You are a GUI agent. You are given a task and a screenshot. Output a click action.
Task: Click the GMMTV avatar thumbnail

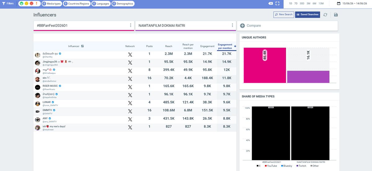(38, 111)
